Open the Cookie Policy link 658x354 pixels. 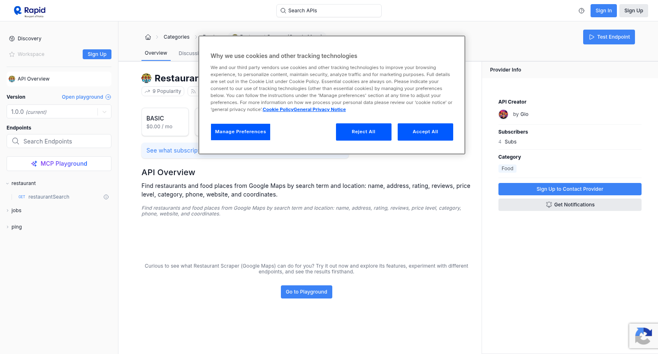(x=278, y=109)
